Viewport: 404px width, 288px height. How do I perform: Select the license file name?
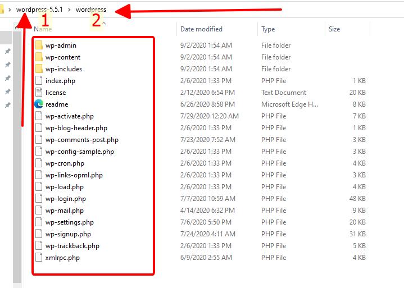coord(56,93)
